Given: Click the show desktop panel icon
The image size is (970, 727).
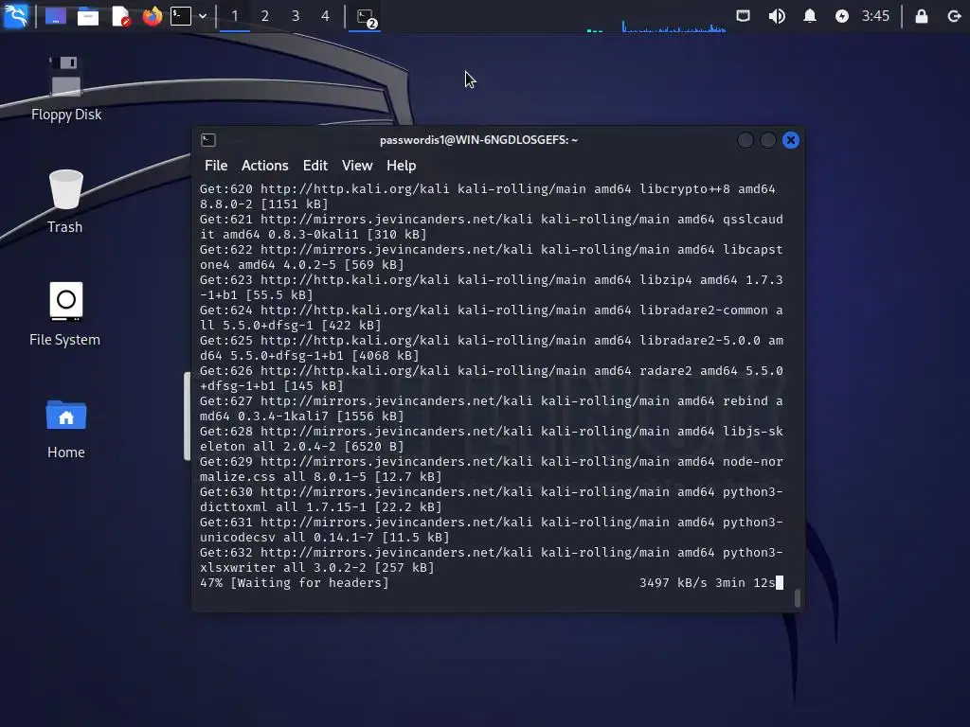Looking at the screenshot, I should 56,16.
